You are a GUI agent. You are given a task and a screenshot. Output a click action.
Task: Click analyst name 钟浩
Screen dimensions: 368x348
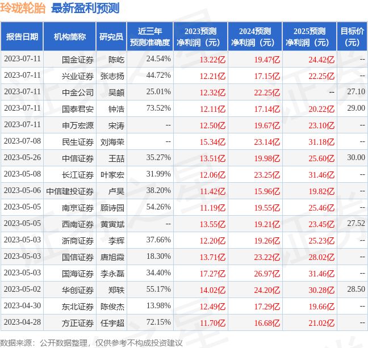[116, 109]
